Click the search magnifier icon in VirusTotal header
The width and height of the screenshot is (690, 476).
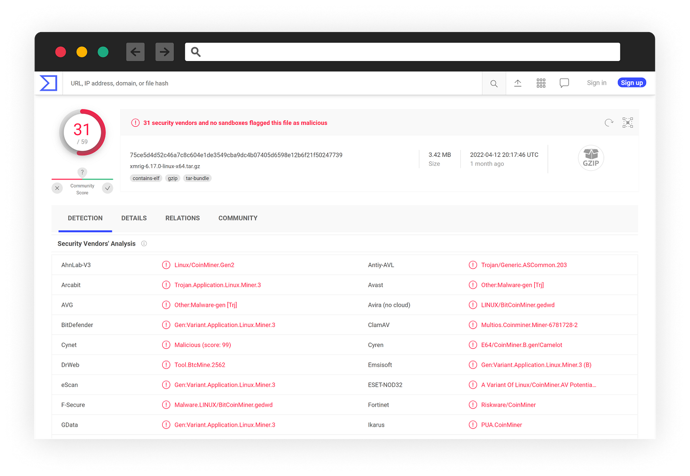tap(494, 83)
